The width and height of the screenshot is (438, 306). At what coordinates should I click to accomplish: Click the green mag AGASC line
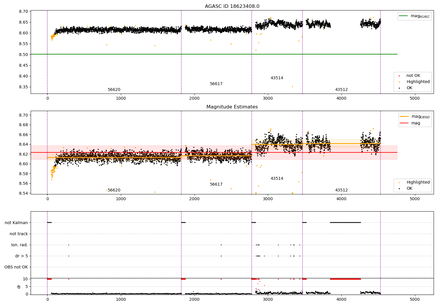click(214, 54)
